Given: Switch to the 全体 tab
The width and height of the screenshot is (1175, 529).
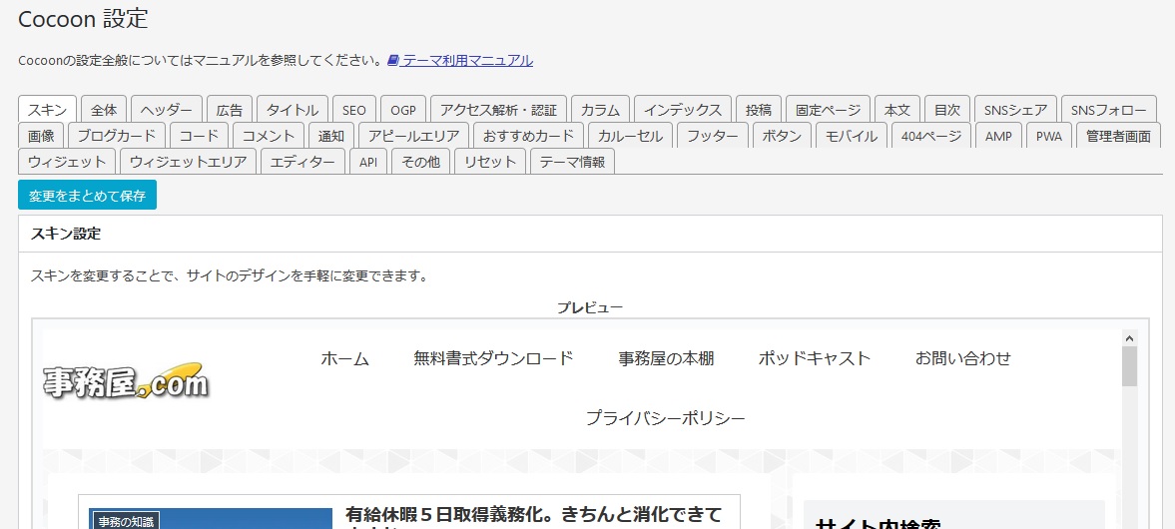Looking at the screenshot, I should tap(104, 110).
